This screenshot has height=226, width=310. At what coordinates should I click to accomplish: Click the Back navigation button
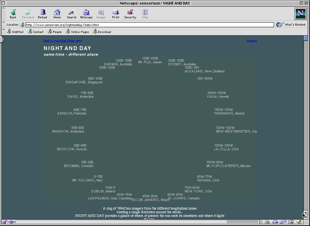point(13,14)
